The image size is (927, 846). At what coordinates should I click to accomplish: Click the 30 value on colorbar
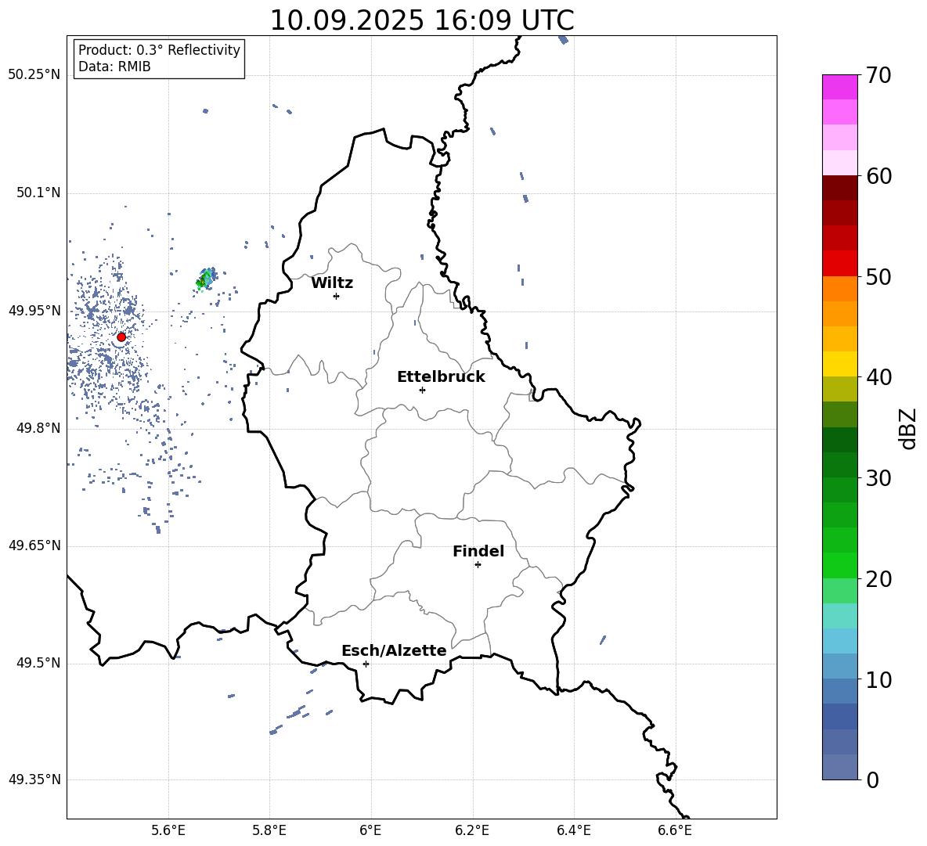point(878,477)
